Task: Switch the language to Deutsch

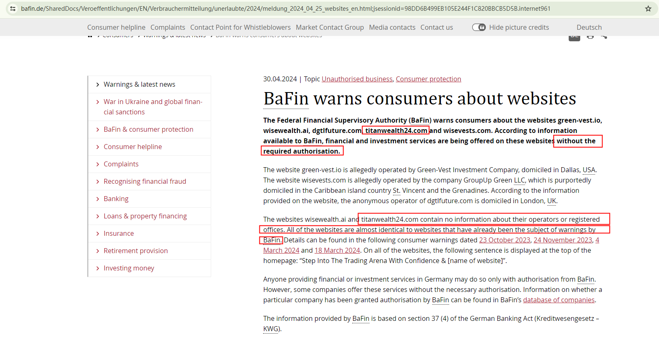Action: coord(589,27)
